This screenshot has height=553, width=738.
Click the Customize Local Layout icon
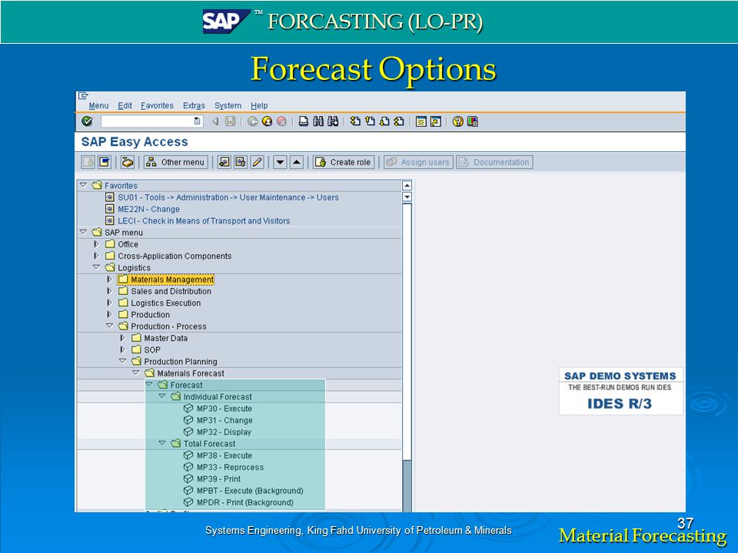click(x=473, y=121)
